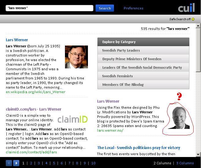Select Deputy Prime Ministers Of Sweden category
This screenshot has width=201, height=168.
pos(143,59)
